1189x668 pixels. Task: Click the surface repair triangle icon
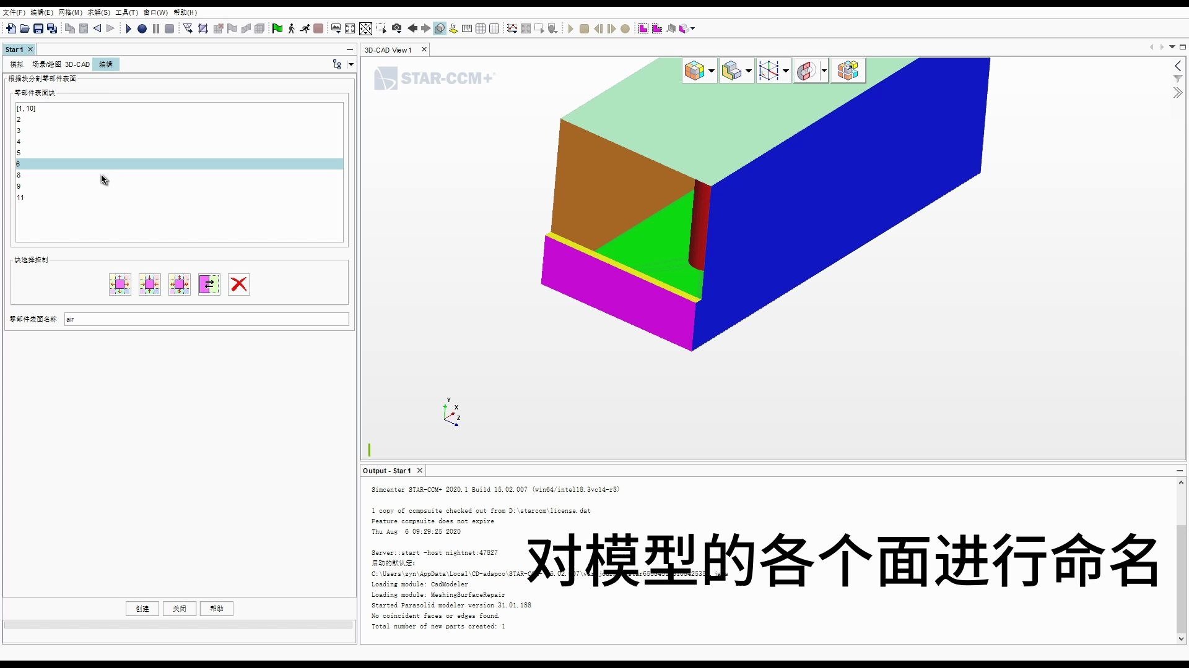(188, 28)
